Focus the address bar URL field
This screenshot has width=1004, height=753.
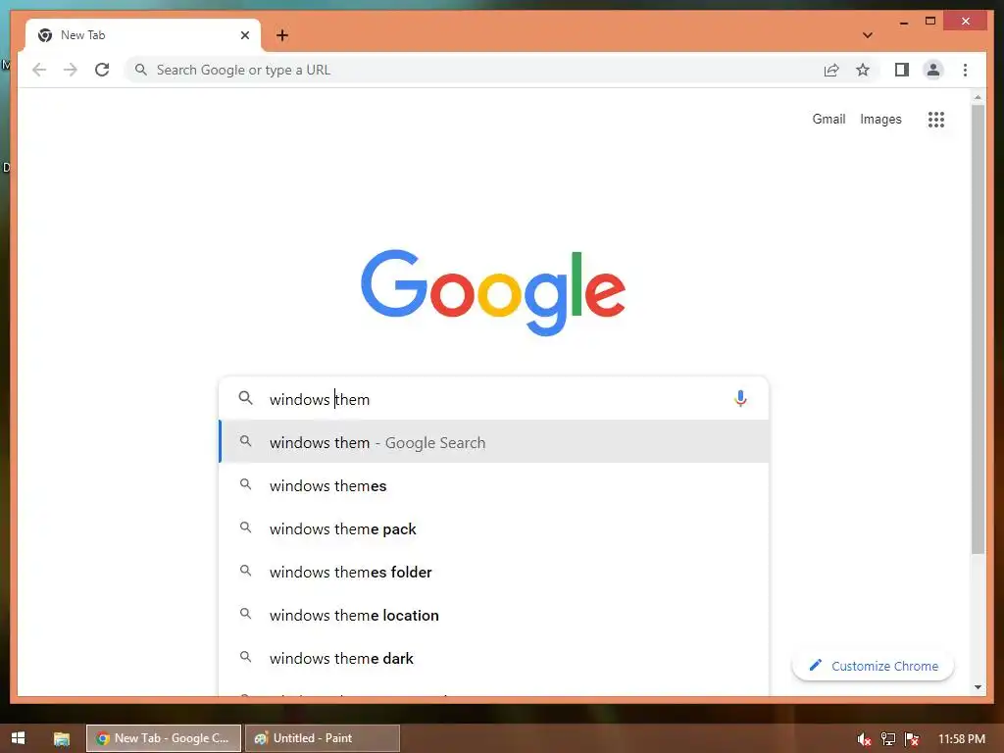point(472,70)
